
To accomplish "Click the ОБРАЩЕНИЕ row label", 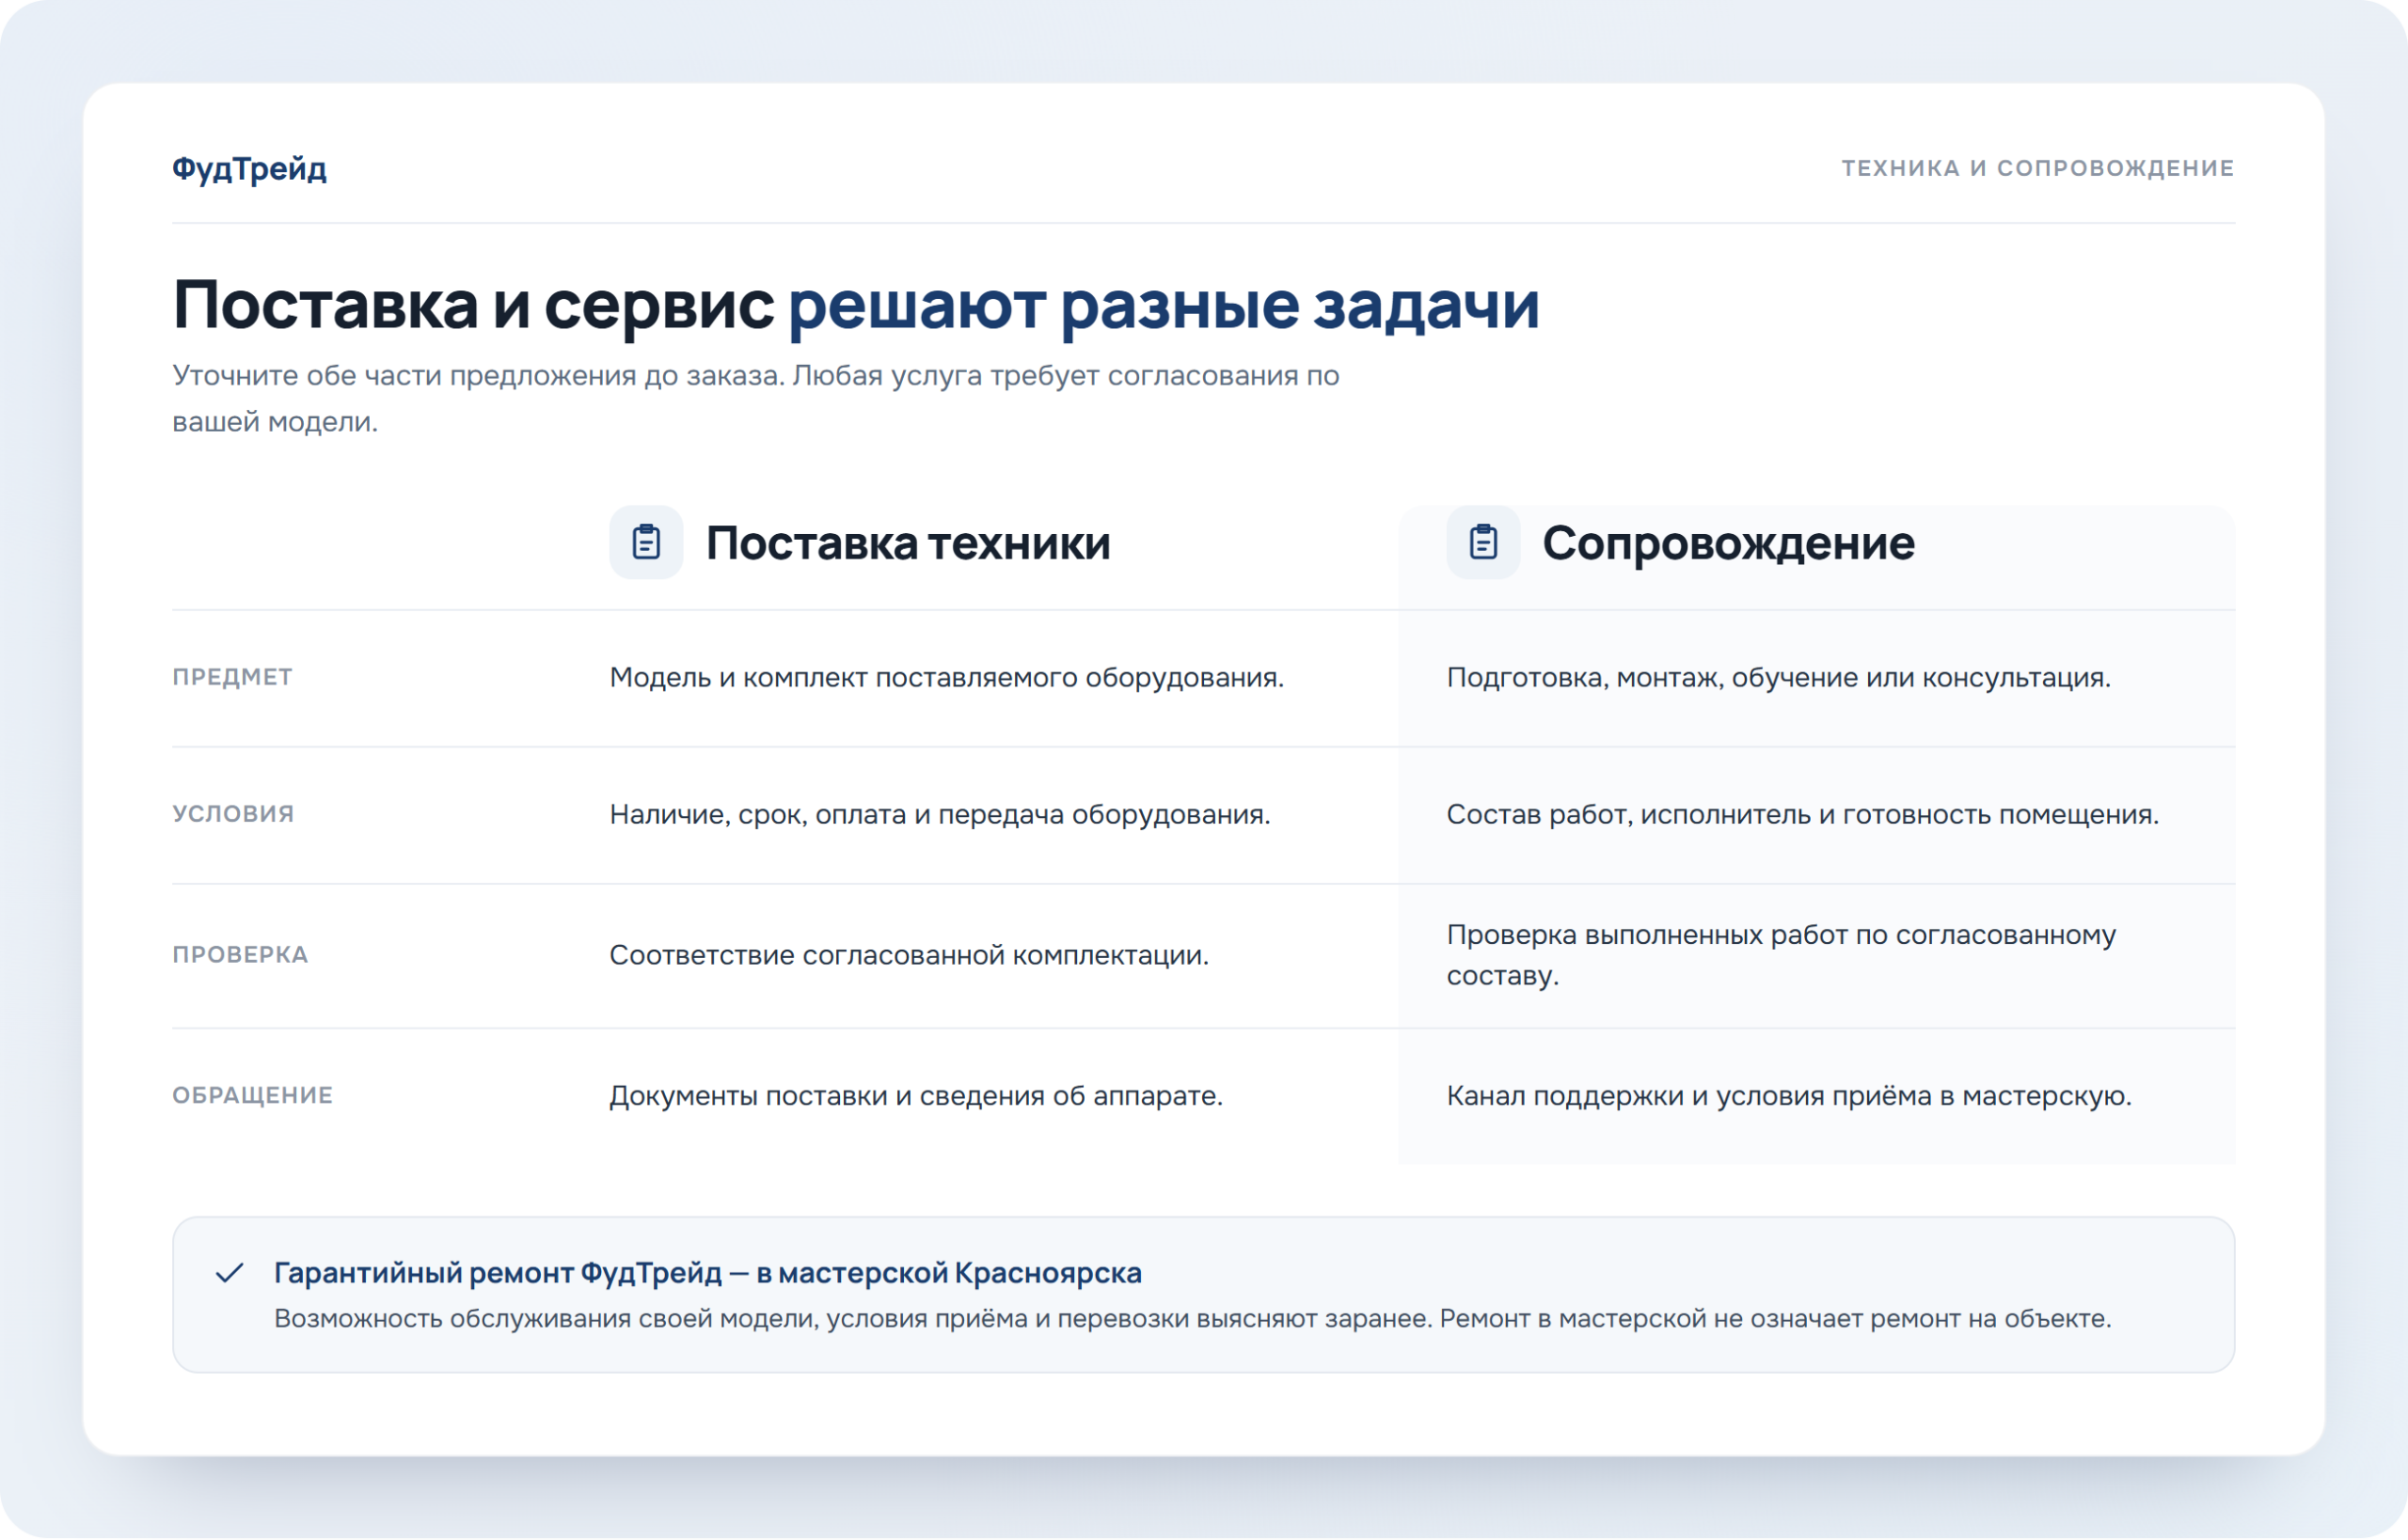I will coord(252,1096).
